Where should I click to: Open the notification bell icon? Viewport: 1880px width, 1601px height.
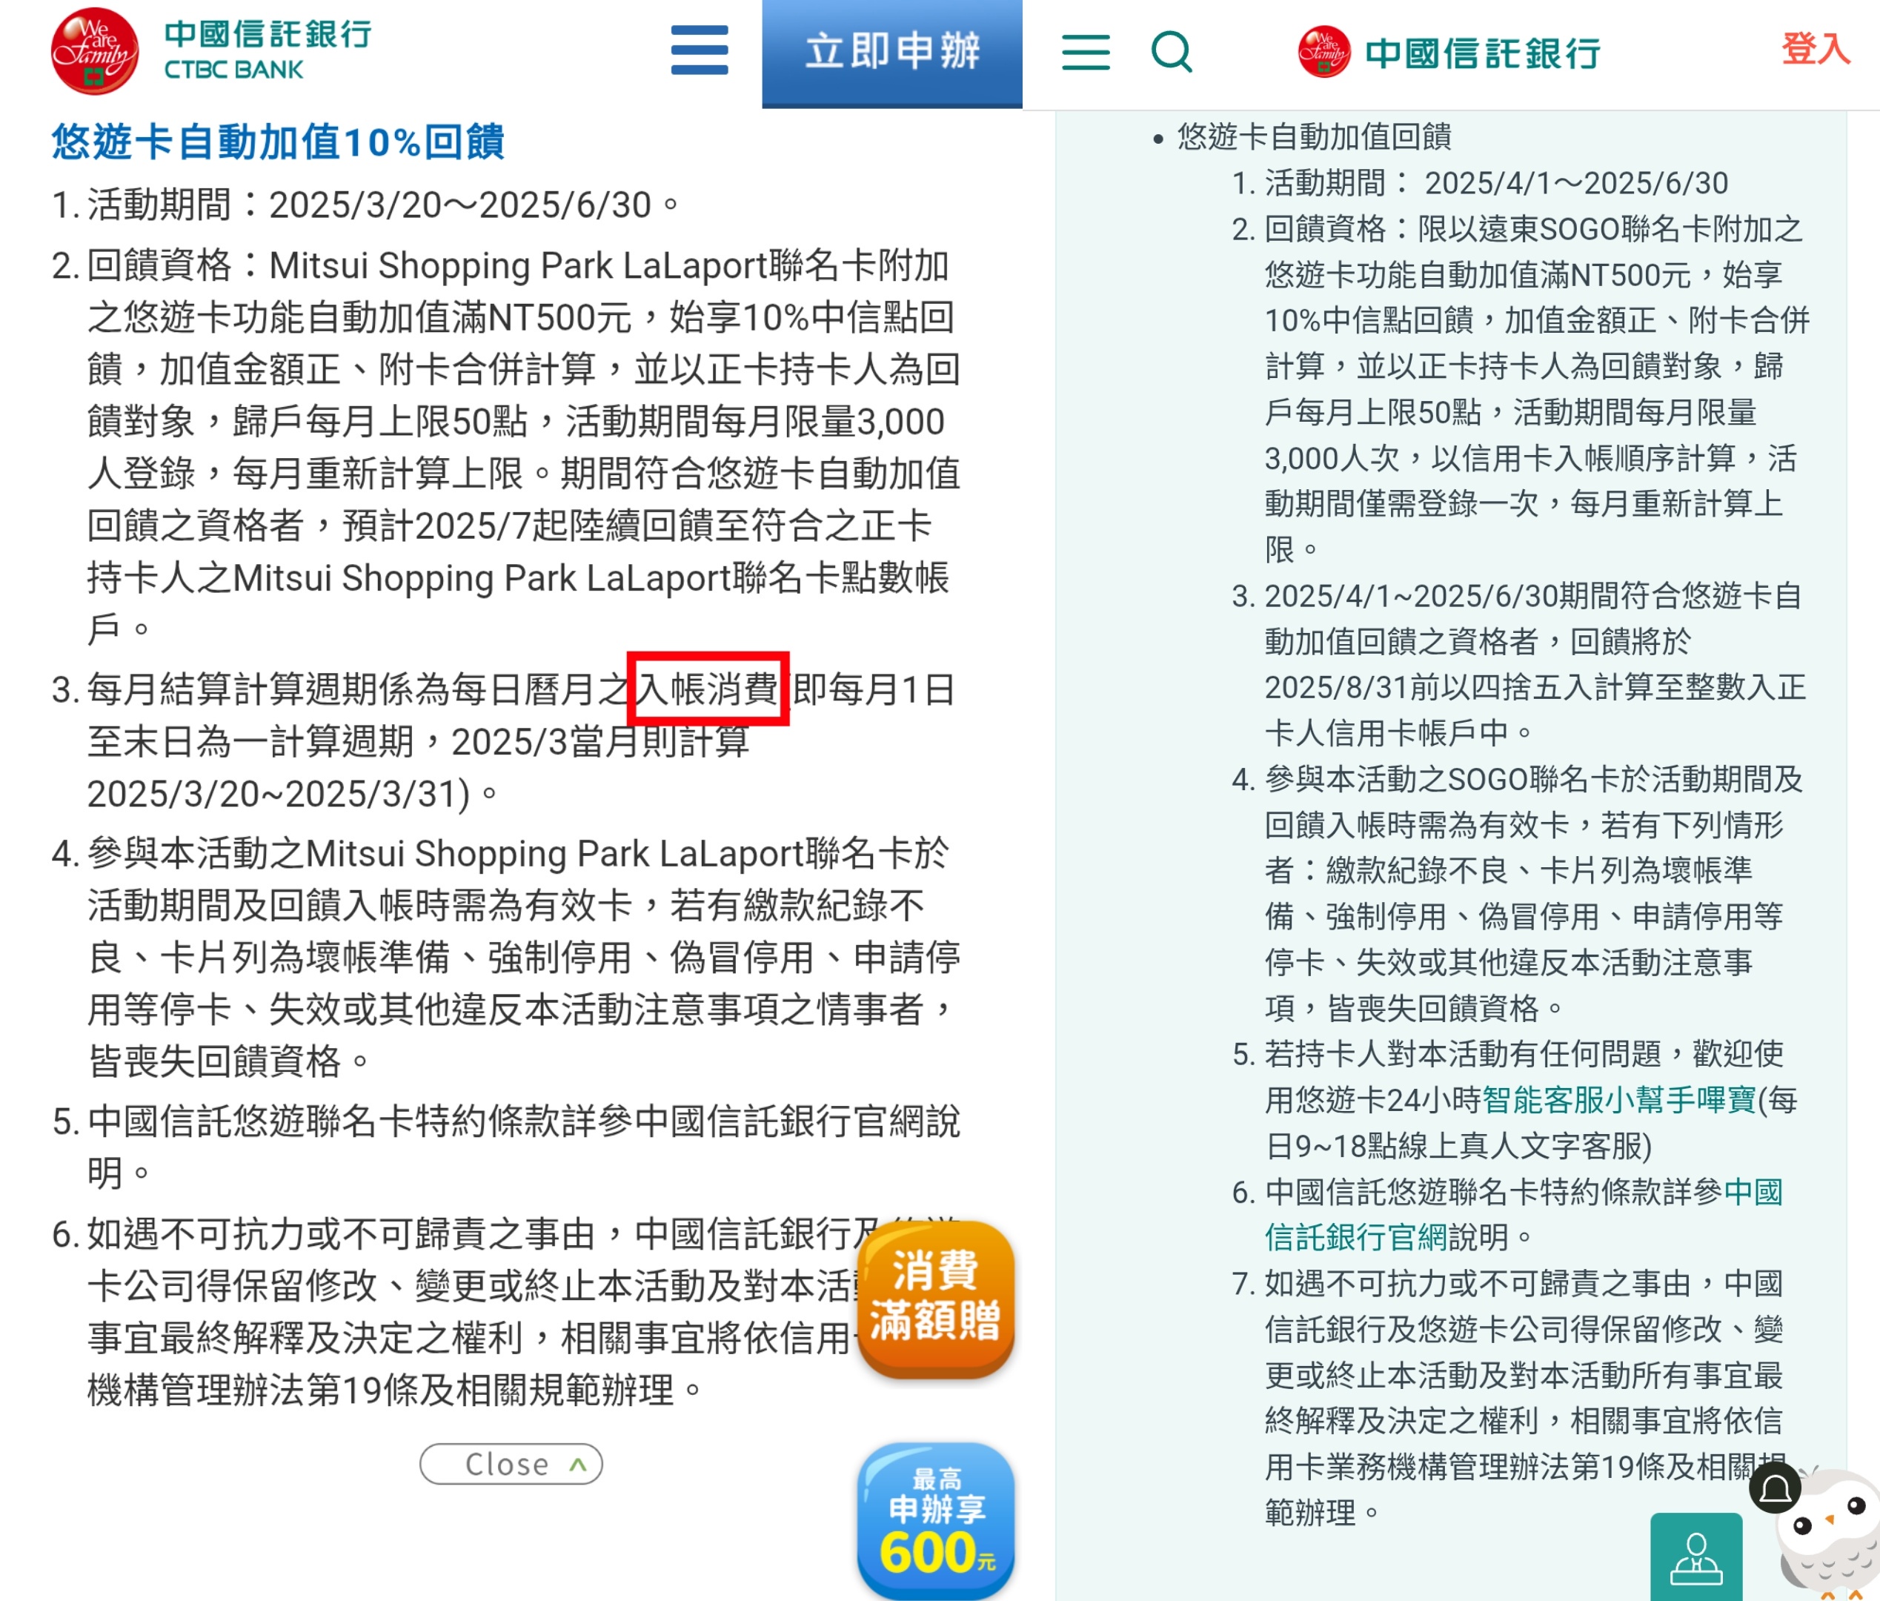1775,1488
